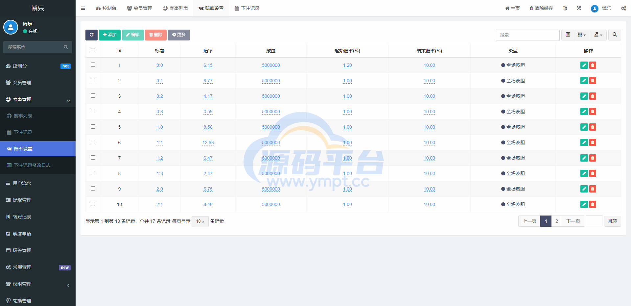
Task: Enter fullscreen with the expand icon
Action: [579, 8]
